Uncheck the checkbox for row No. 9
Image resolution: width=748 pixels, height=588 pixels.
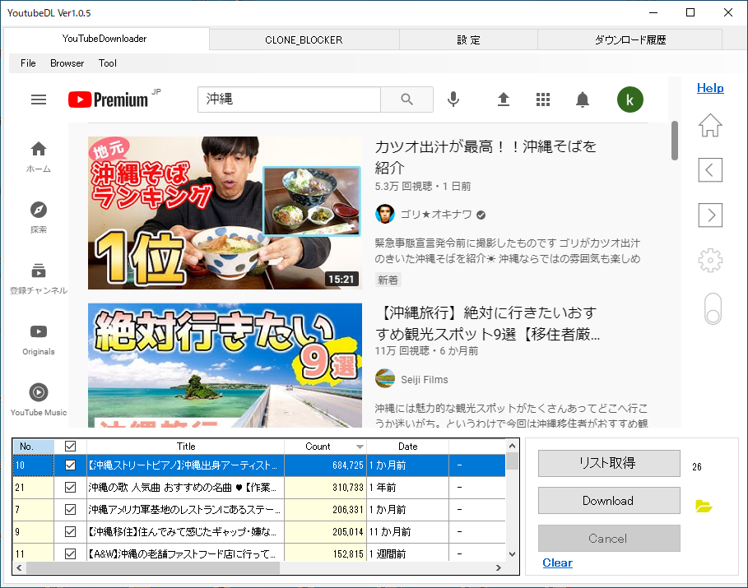coord(70,531)
